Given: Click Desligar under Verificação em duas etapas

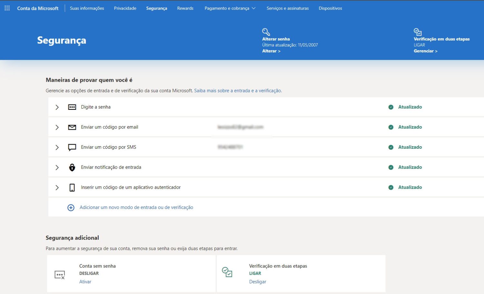Looking at the screenshot, I should click(x=257, y=282).
